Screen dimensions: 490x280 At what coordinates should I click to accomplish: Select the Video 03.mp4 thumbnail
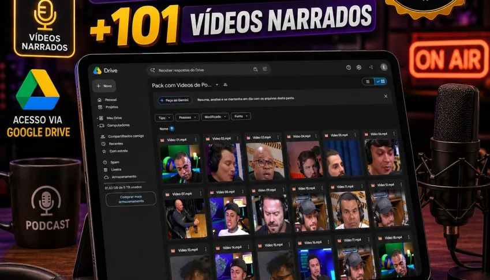265,161
